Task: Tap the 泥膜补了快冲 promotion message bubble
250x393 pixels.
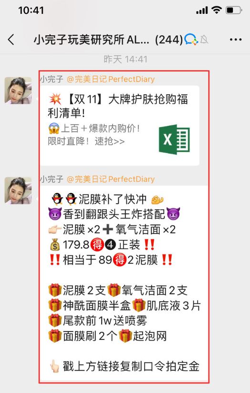Action: (x=124, y=284)
